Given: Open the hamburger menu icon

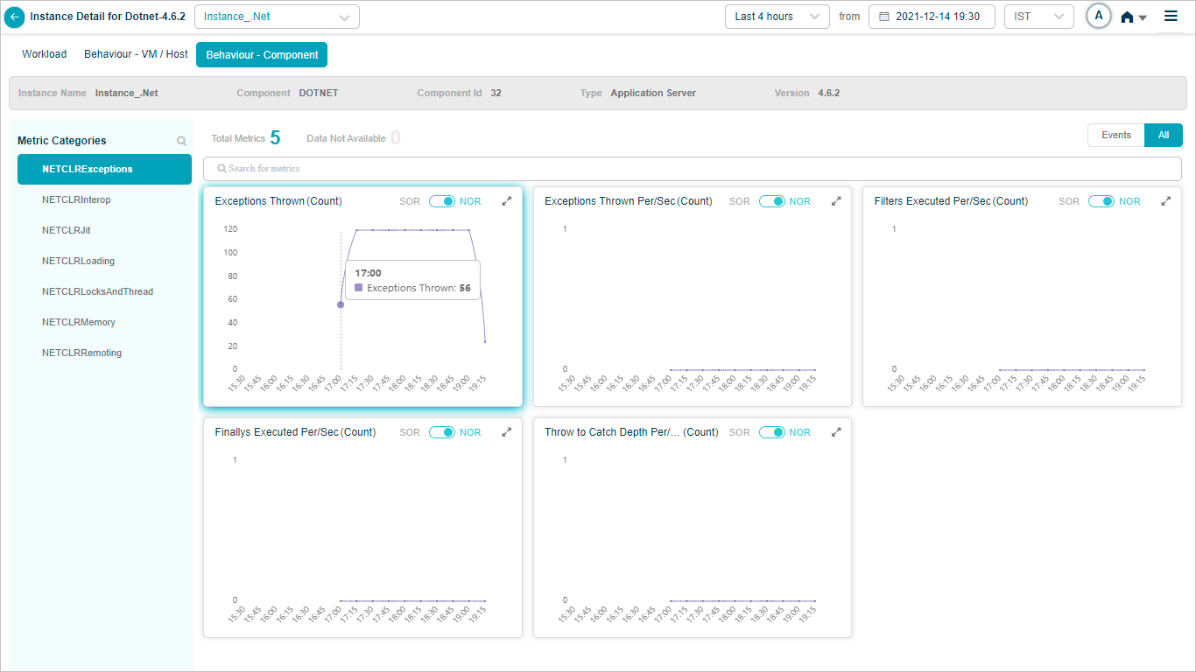Looking at the screenshot, I should pyautogui.click(x=1171, y=16).
